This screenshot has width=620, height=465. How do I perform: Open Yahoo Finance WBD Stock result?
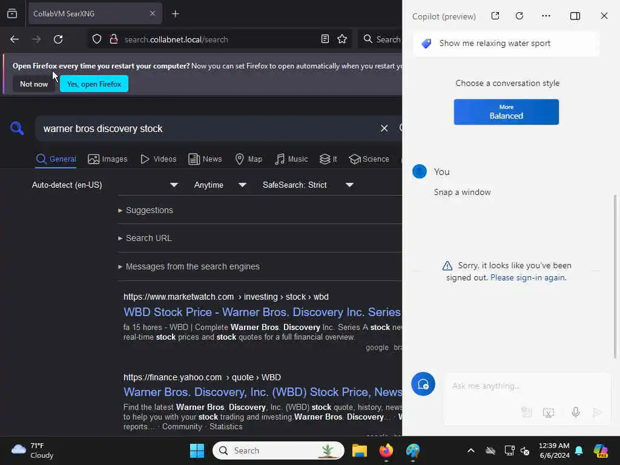point(263,392)
